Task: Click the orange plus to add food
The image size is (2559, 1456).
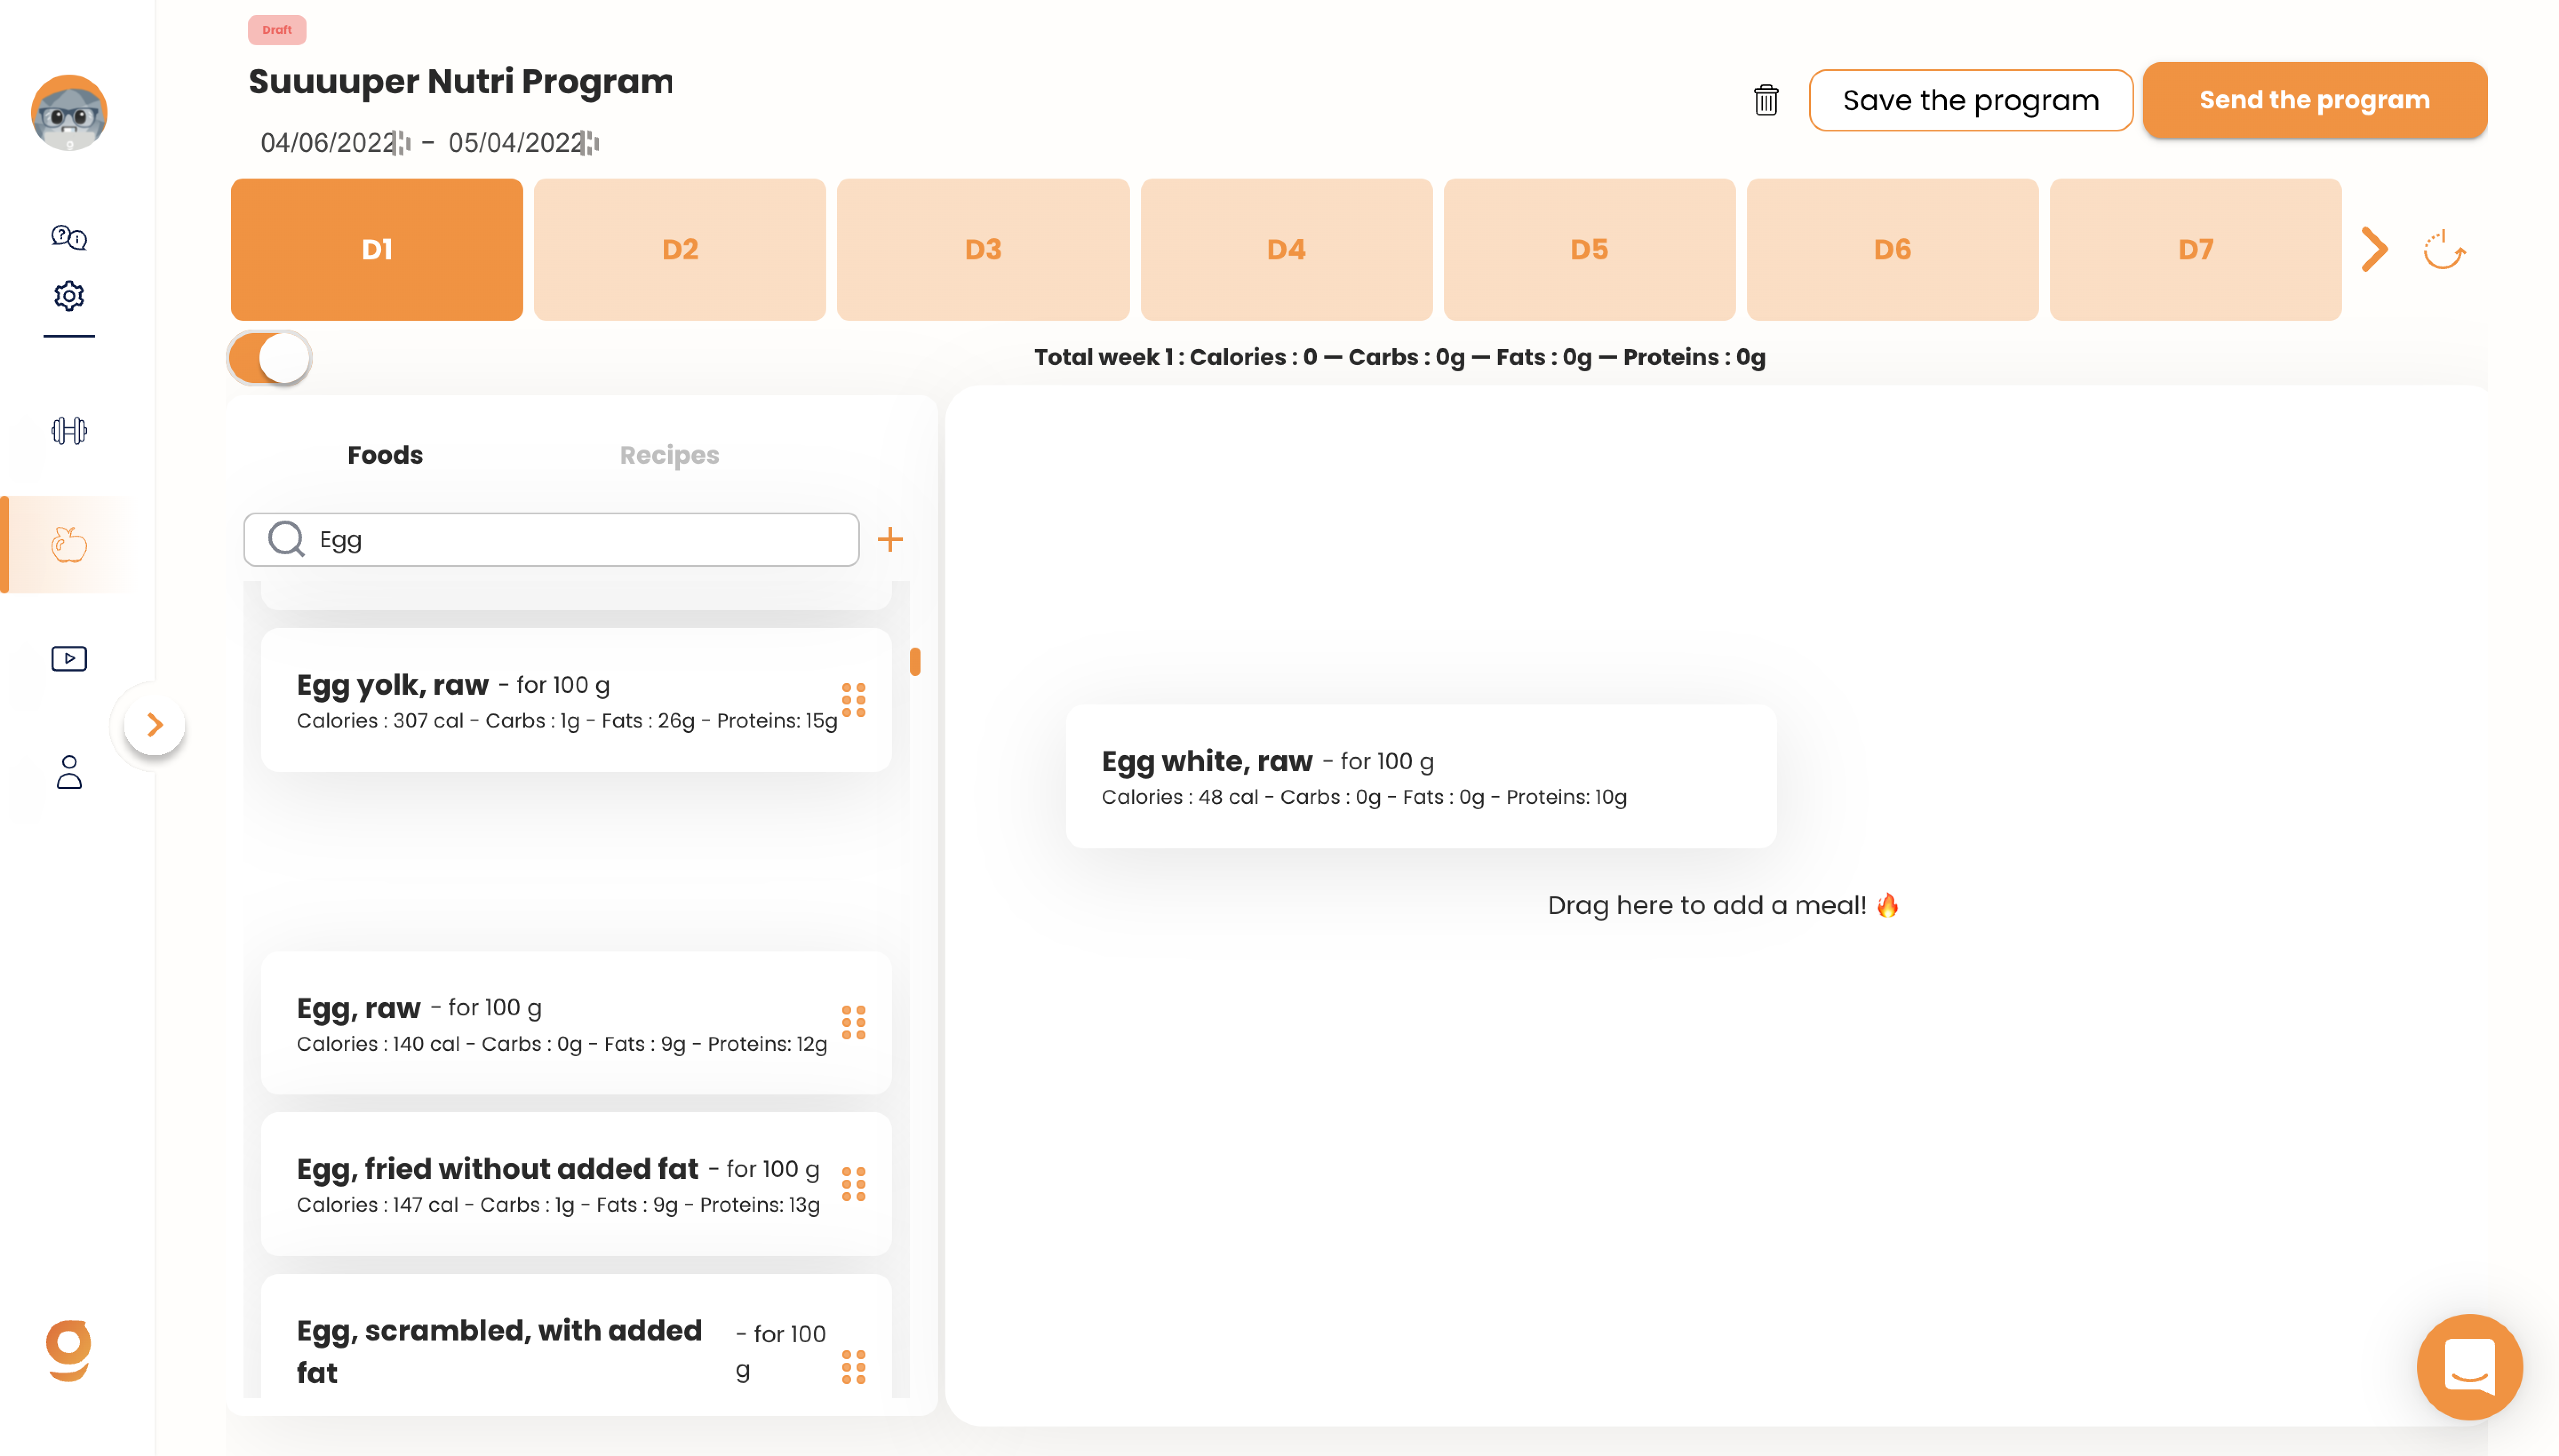Action: click(890, 540)
